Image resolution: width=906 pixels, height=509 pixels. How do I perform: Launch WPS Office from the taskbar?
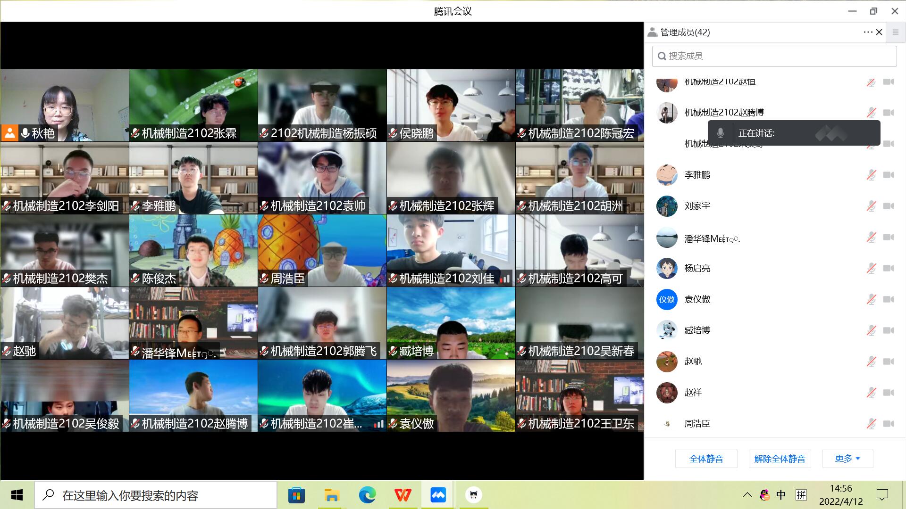[403, 495]
